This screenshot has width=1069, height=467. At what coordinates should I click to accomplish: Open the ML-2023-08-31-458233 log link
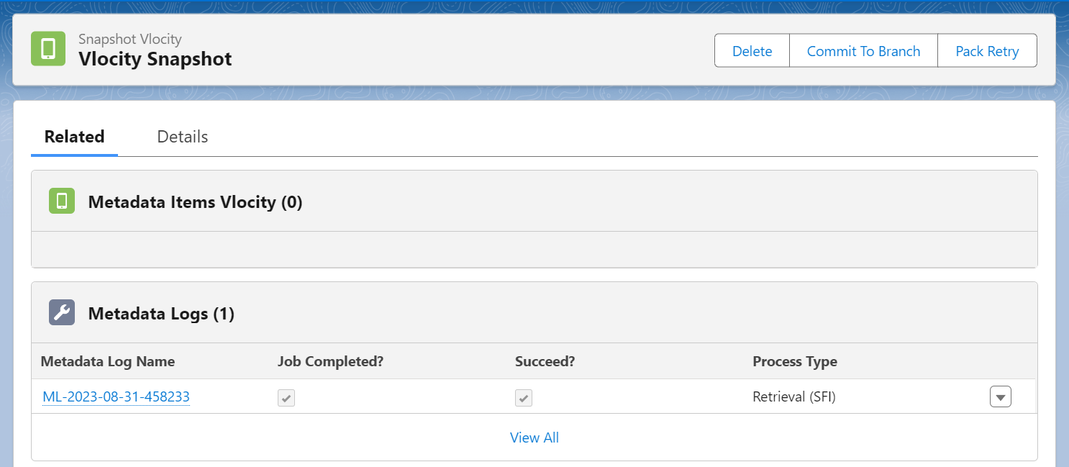tap(116, 396)
